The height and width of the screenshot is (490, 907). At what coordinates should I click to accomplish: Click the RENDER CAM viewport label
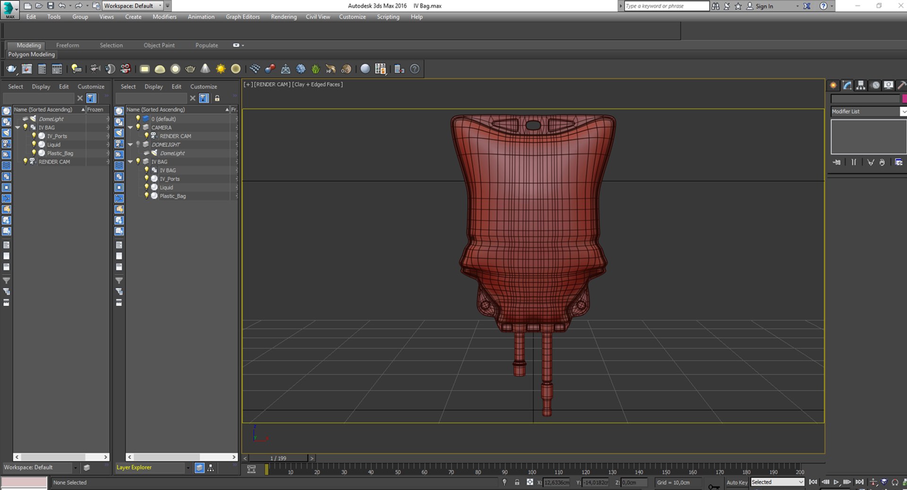tap(272, 84)
